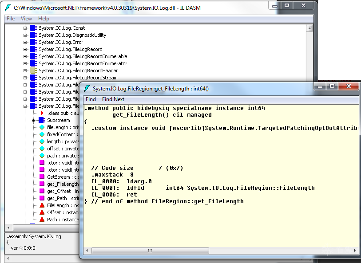The image size is (361, 263).
Task: Click the '// Code size 7 (0x7)' line
Action: point(137,168)
